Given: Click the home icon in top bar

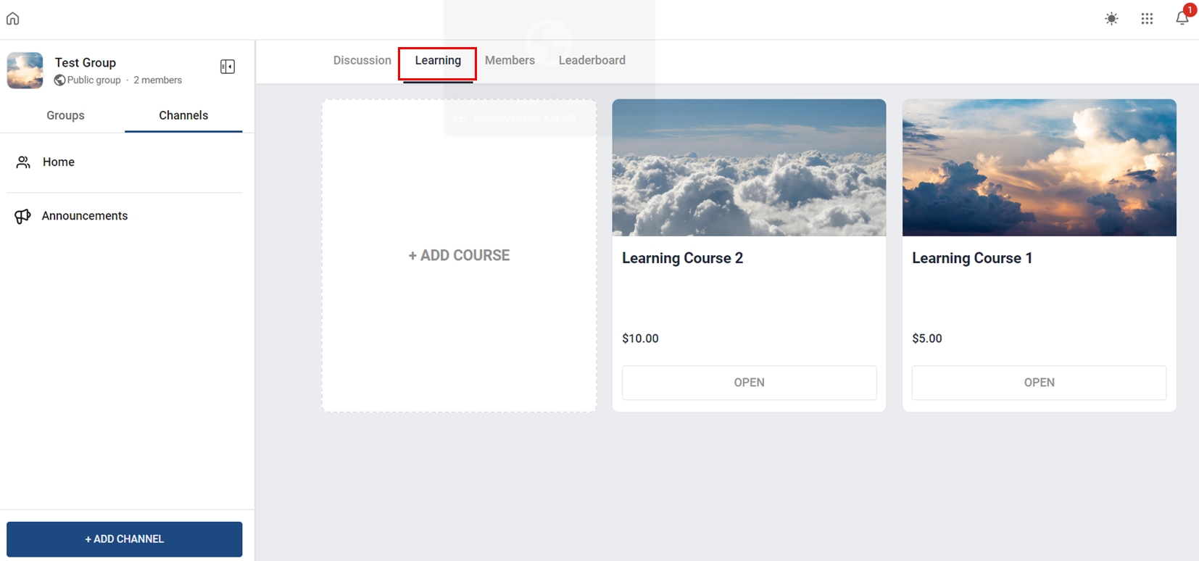Looking at the screenshot, I should (13, 19).
